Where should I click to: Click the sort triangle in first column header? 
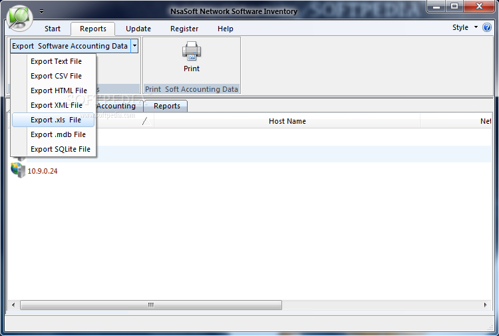(x=147, y=121)
